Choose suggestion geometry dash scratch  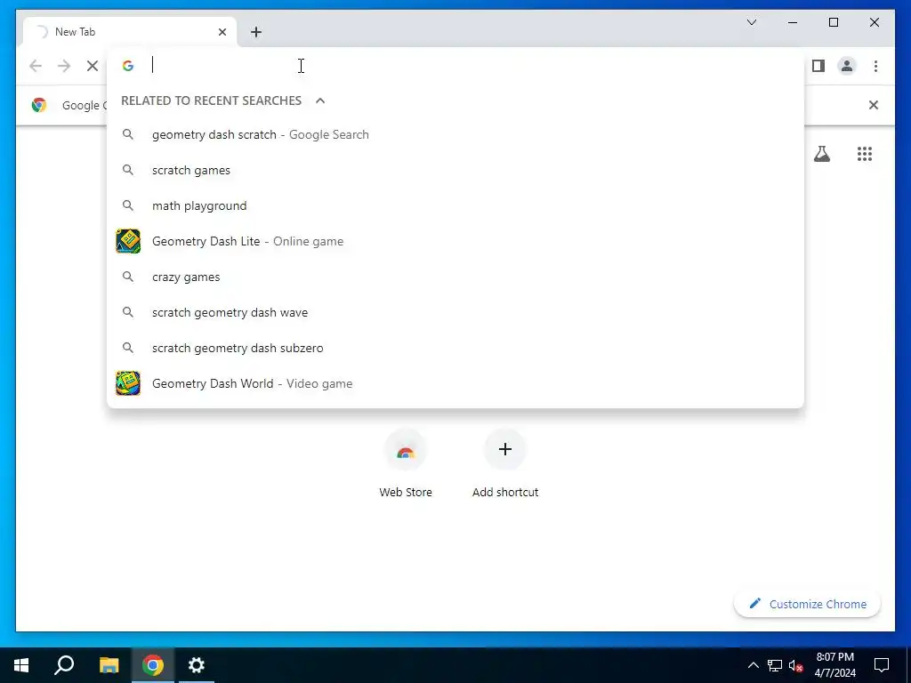(455, 135)
